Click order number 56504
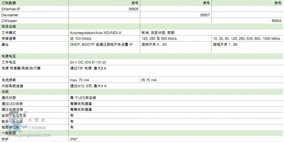284x142 pixels. [x=276, y=21]
